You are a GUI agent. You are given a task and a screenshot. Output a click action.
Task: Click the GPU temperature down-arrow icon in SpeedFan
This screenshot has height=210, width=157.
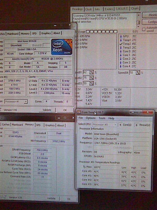click(x=121, y=36)
